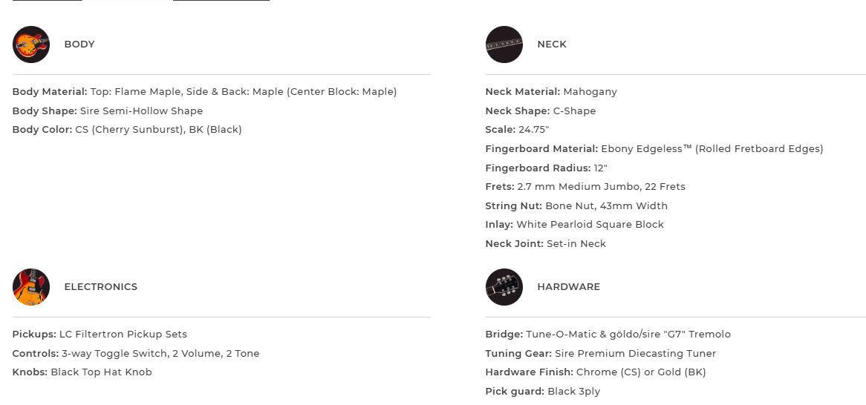Click the Neck section fretboard icon
Screen dimensions: 866x405
(x=504, y=45)
